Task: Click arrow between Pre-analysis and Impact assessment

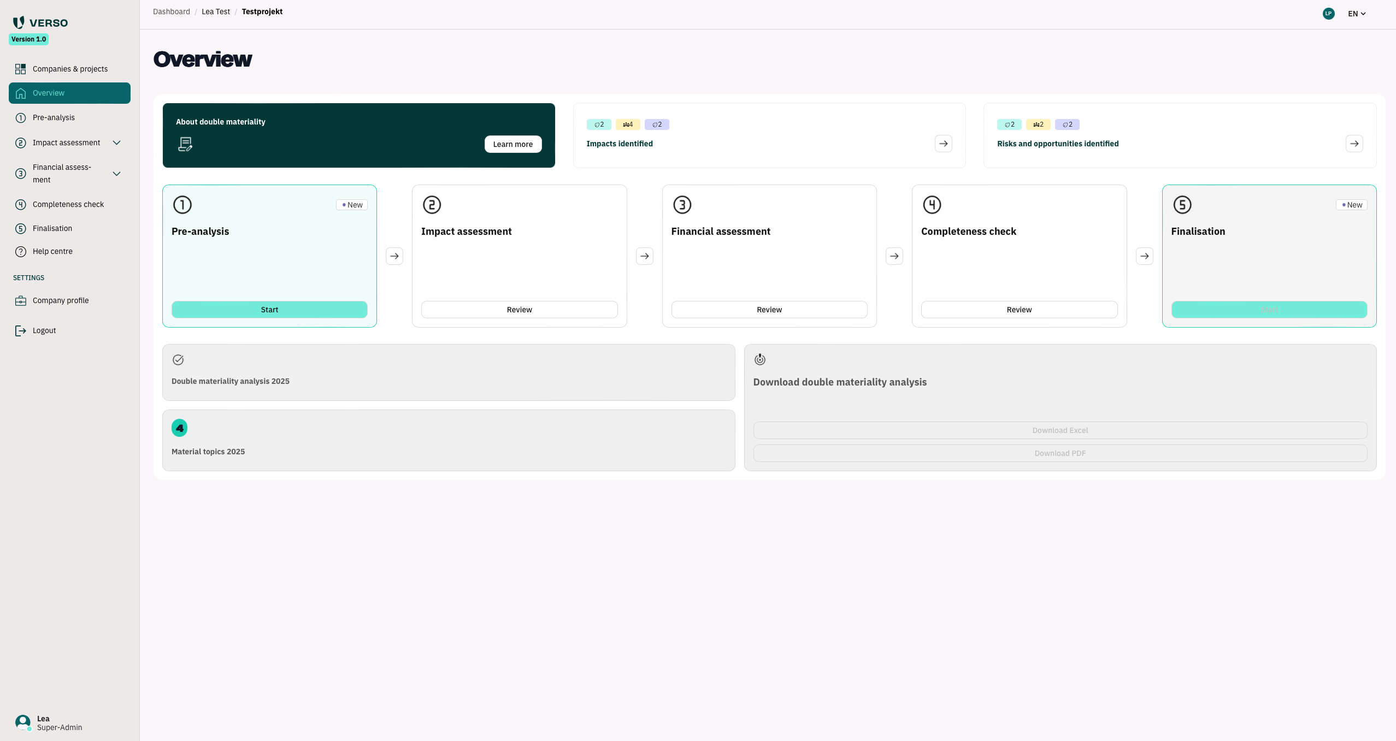Action: [394, 256]
